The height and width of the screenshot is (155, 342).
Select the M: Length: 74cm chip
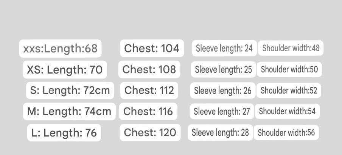tap(69, 112)
